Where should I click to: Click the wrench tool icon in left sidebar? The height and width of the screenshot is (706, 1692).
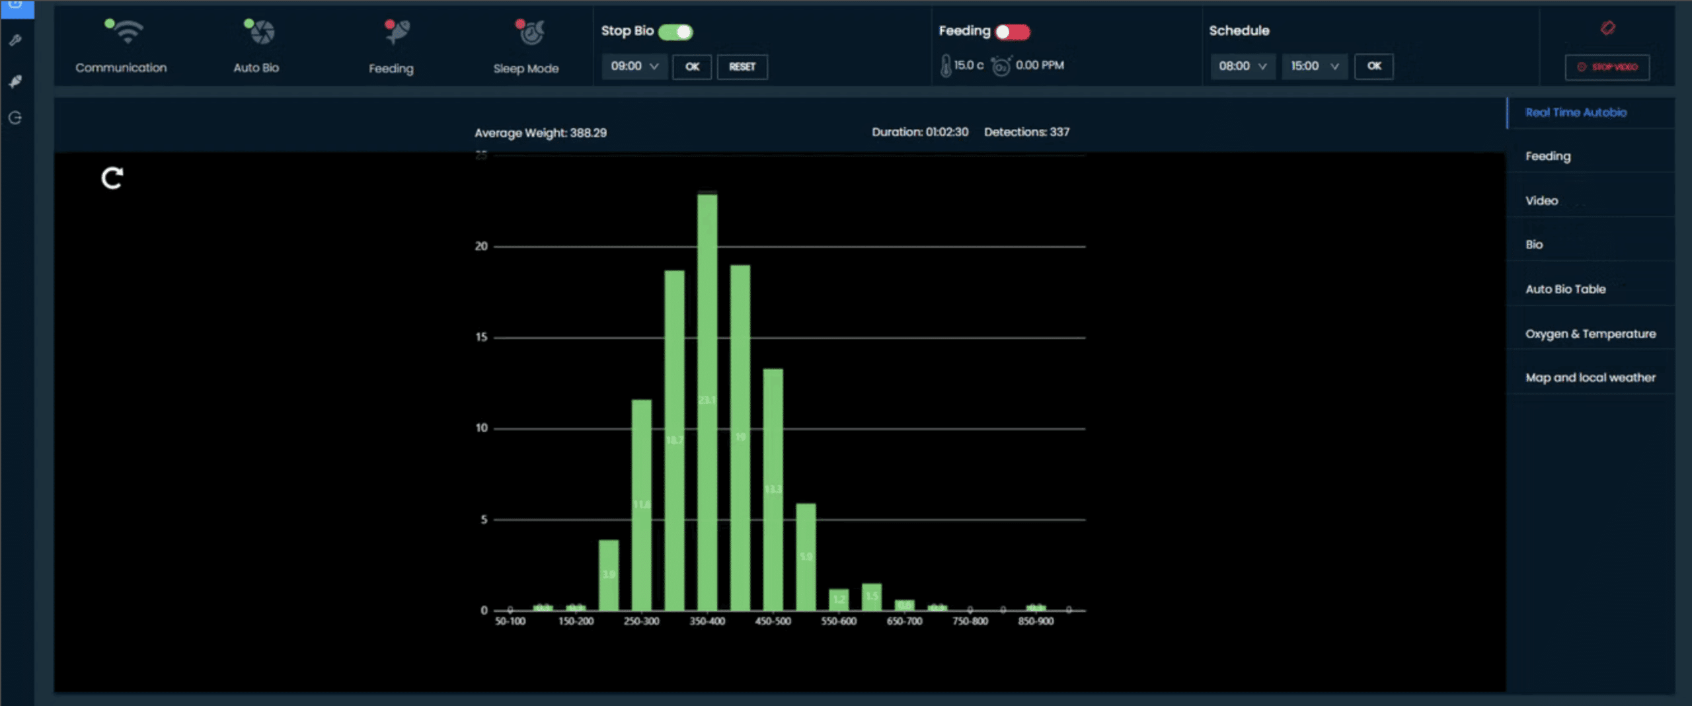(x=16, y=40)
